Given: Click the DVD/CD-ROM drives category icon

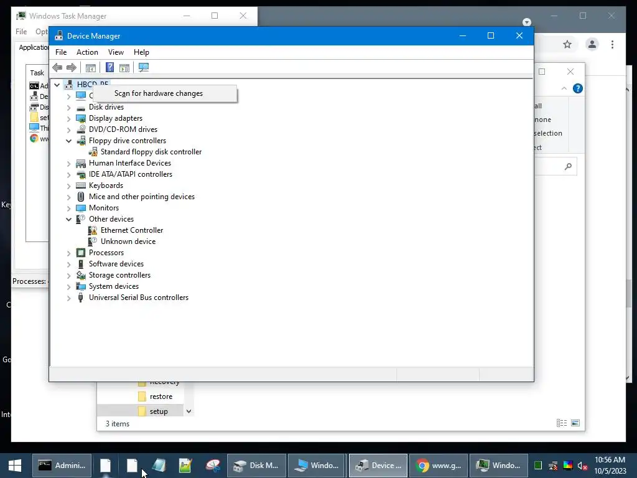Looking at the screenshot, I should pos(81,129).
